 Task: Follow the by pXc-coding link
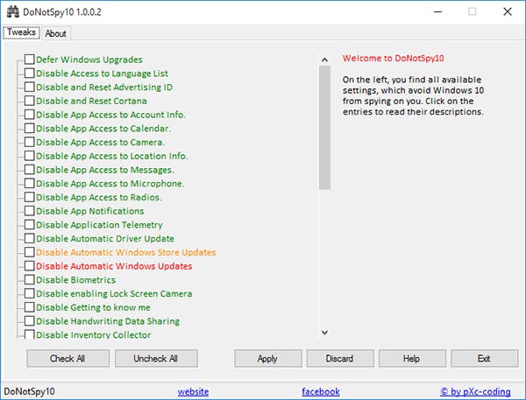point(475,391)
